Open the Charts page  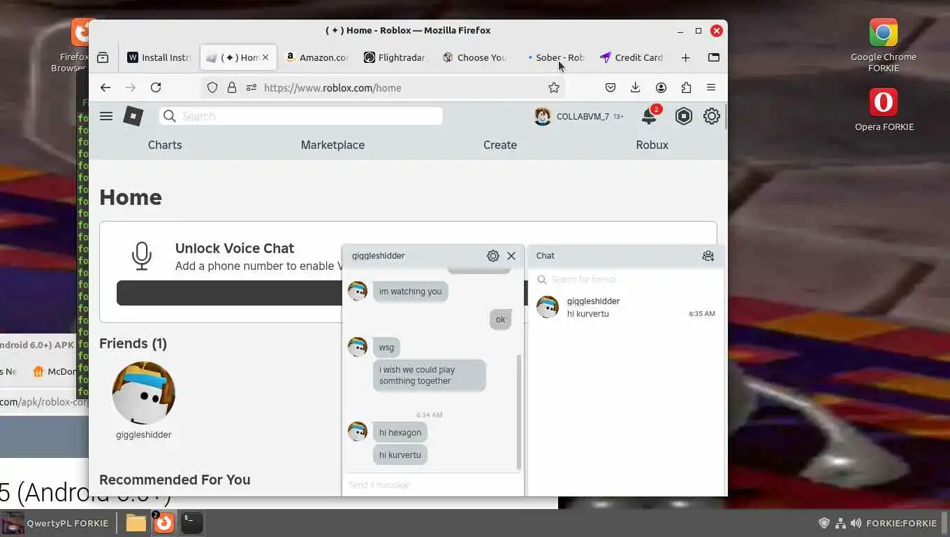pos(165,145)
